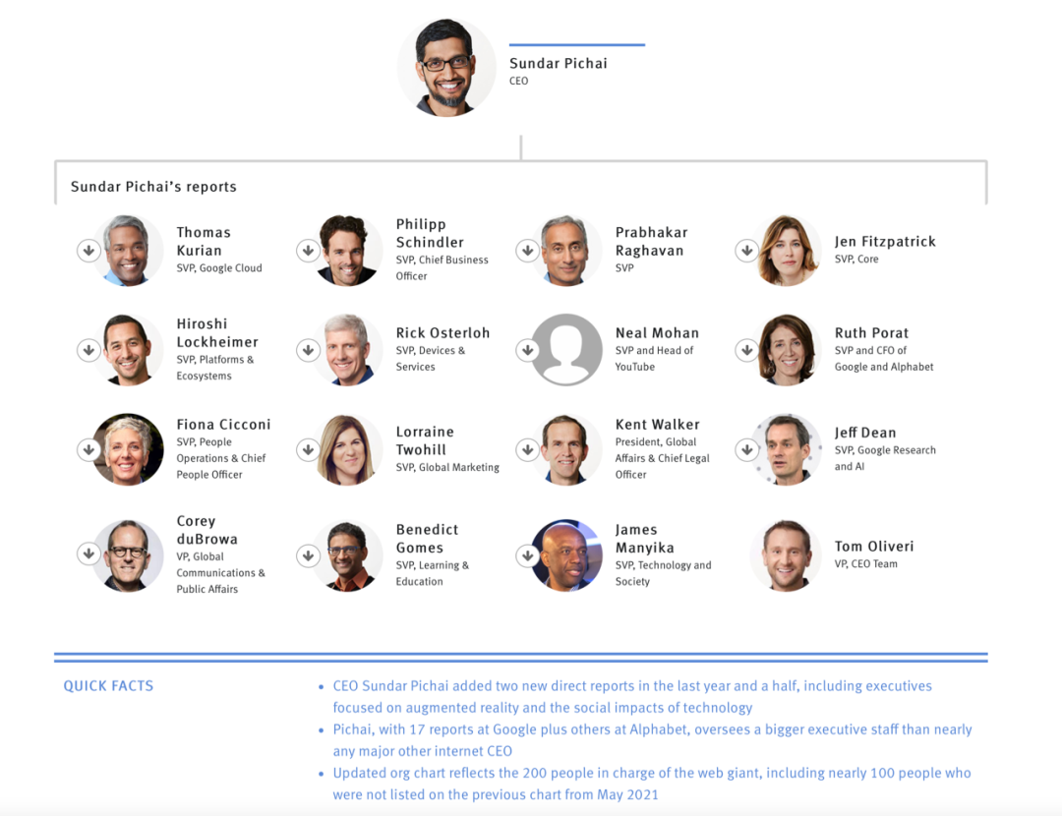
Task: Click the name Fiona Cicconi
Action: 223,424
